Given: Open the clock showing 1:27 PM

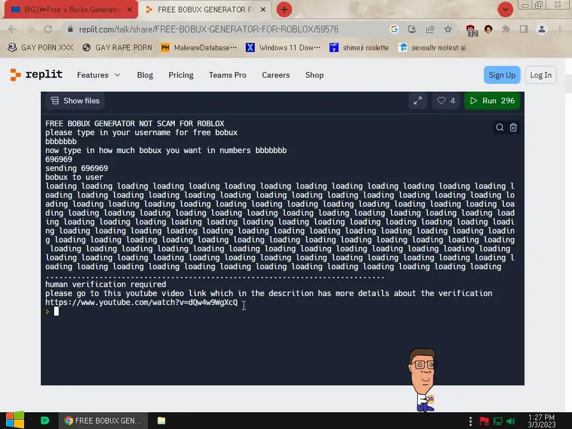Looking at the screenshot, I should tap(541, 421).
